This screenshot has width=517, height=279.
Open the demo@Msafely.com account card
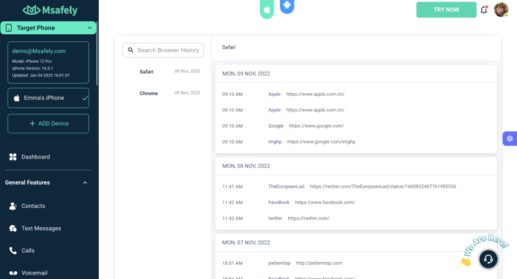coord(48,62)
